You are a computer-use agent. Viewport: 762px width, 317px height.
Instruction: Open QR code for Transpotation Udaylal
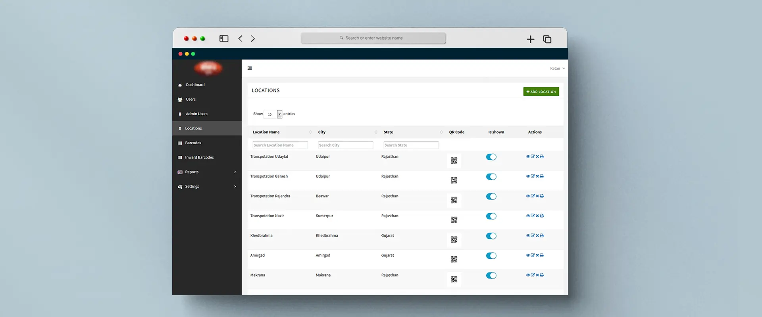tap(454, 160)
